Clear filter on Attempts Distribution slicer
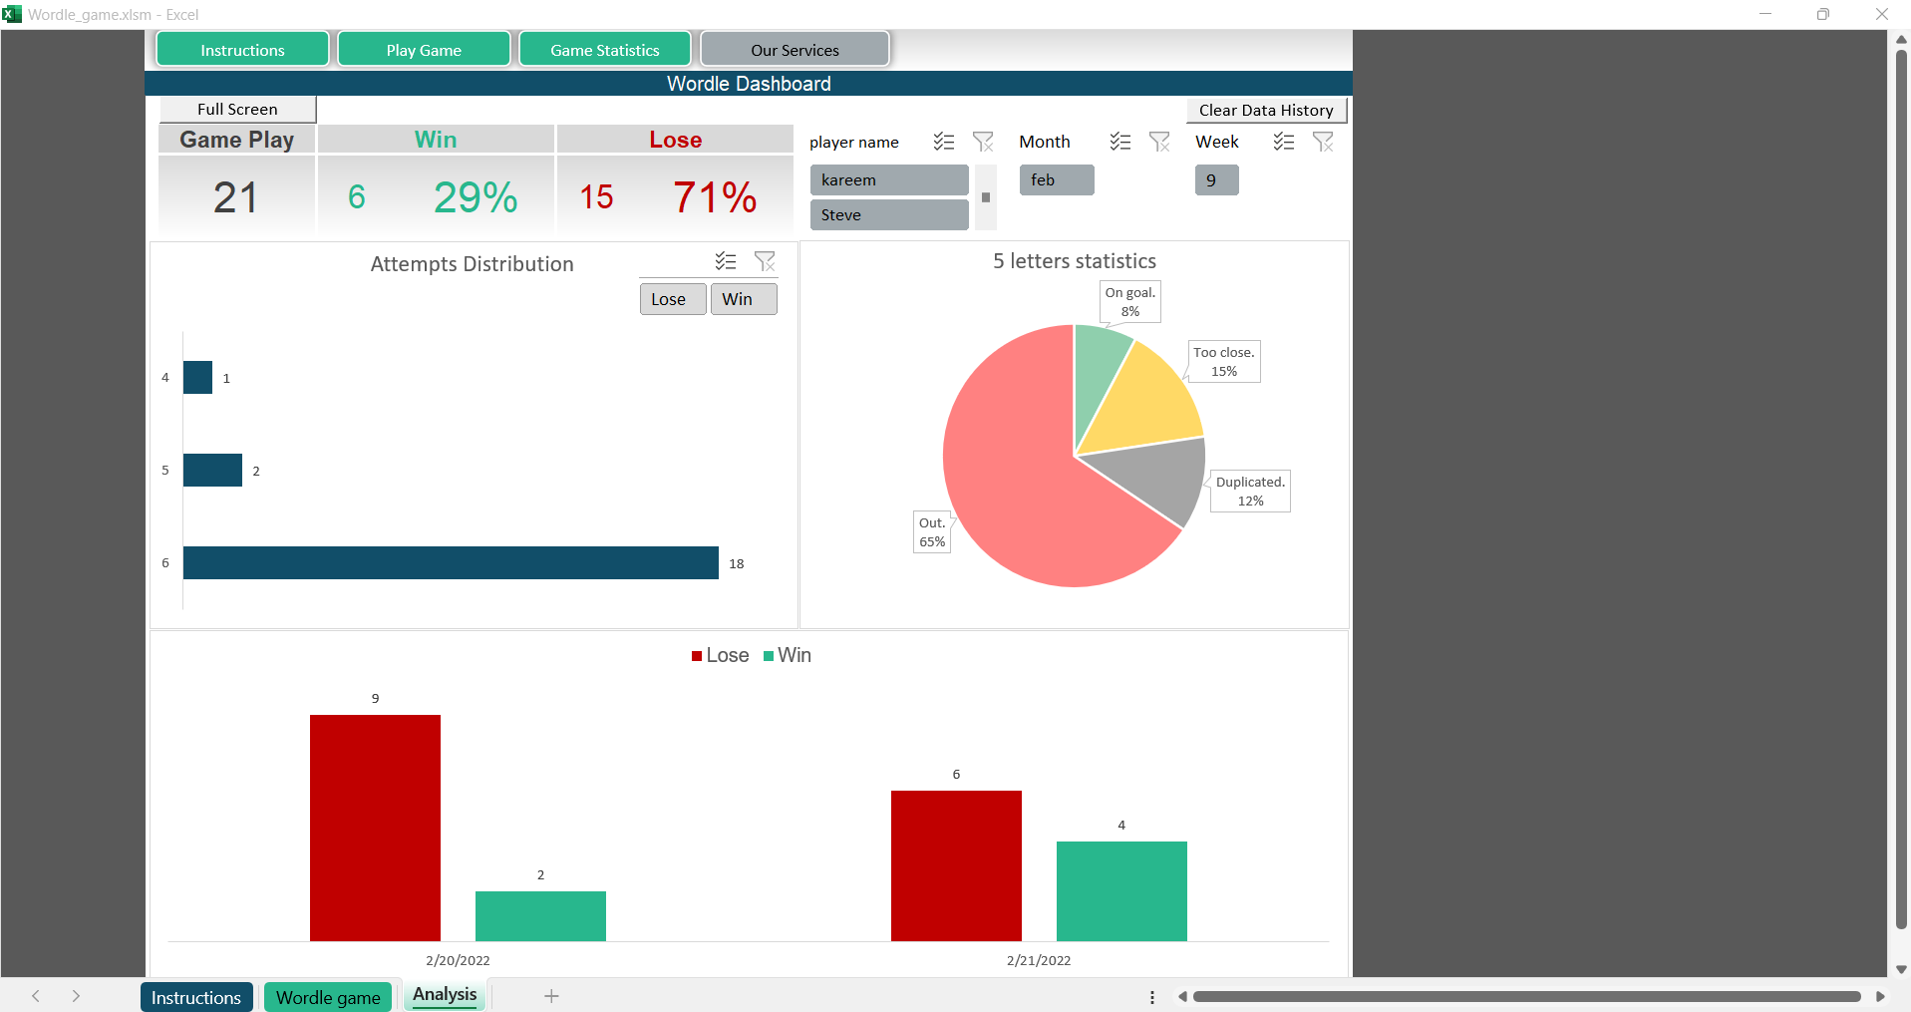The image size is (1911, 1012). tap(765, 261)
